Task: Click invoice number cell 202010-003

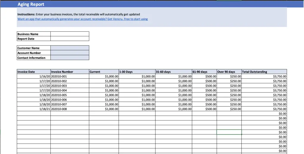Action: (70, 85)
